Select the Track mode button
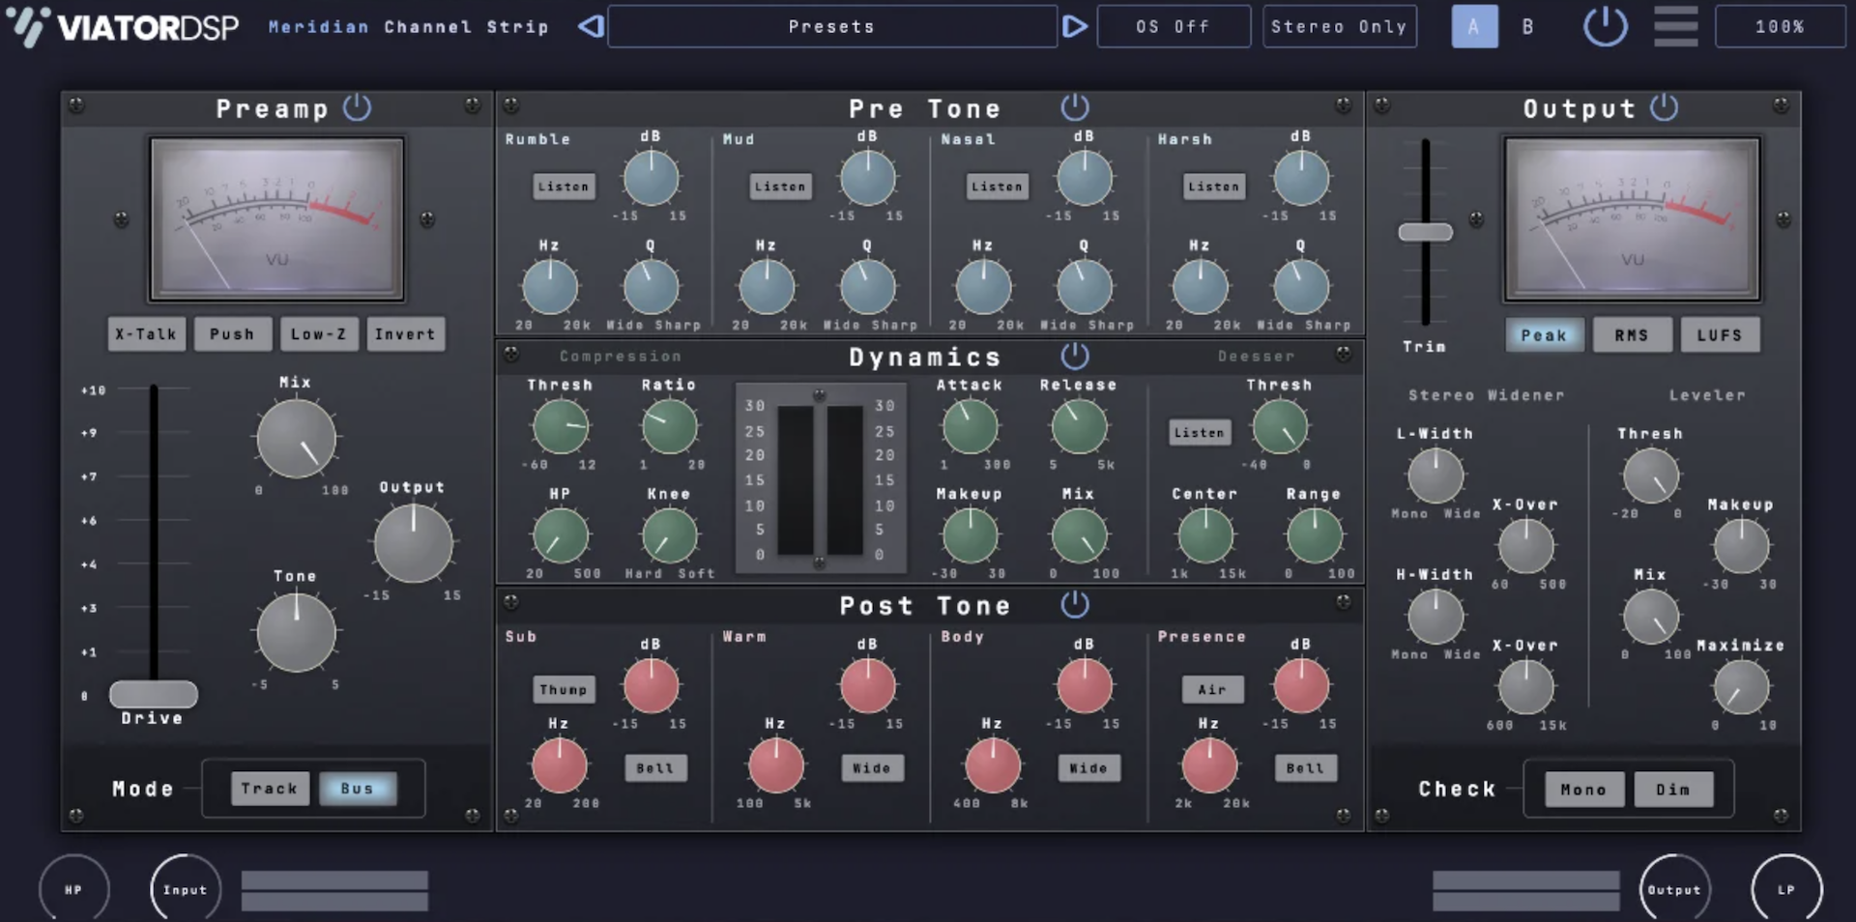 click(270, 789)
